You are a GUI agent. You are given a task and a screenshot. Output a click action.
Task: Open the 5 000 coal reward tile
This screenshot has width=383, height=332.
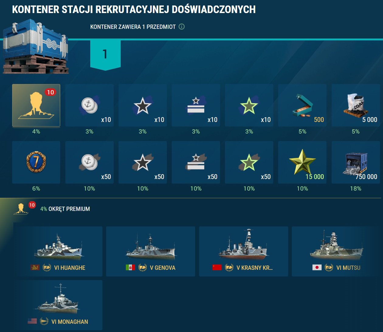356,105
